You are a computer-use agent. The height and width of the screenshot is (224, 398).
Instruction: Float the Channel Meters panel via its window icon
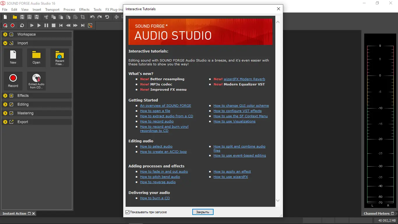coord(392,213)
